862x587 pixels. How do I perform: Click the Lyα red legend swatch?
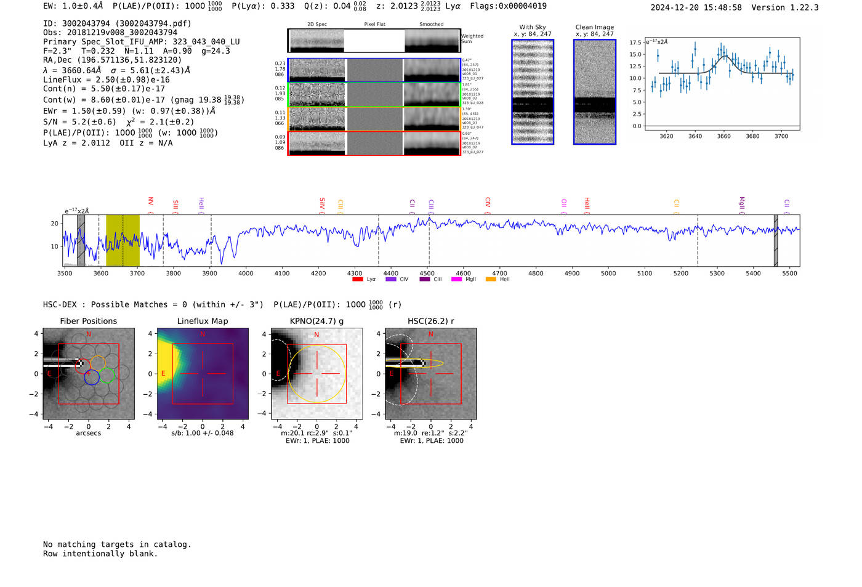[x=357, y=279]
